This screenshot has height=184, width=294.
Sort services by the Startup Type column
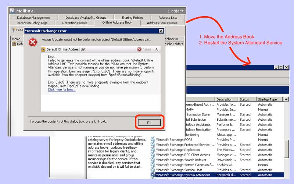point(269,99)
